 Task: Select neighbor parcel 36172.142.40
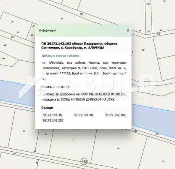(x=84, y=115)
